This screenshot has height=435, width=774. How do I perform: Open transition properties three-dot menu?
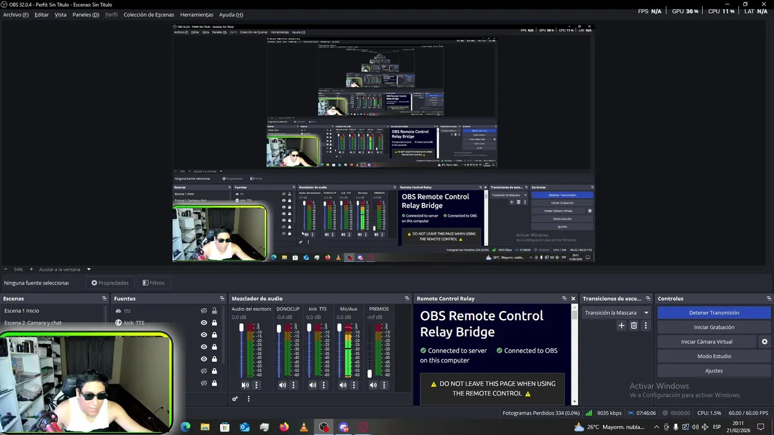(x=645, y=326)
